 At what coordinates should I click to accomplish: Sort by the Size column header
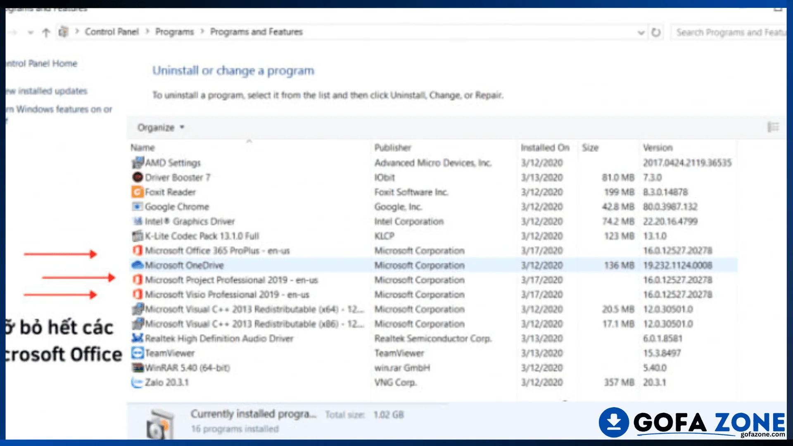[590, 148]
